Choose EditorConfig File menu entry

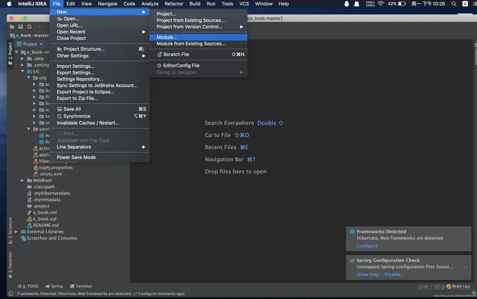pos(198,65)
